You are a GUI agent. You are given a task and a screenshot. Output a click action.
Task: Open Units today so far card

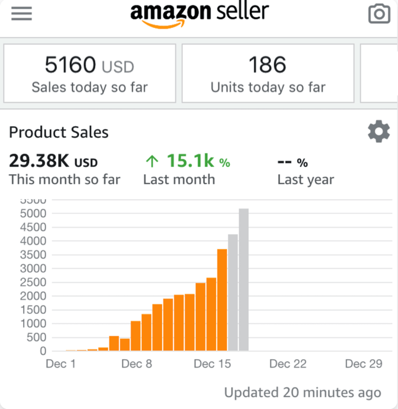pyautogui.click(x=268, y=73)
